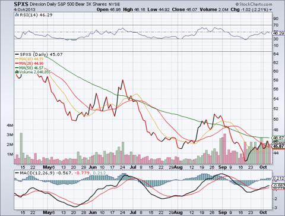Click the 46.57 MA(50) price tag on right axis
The height and width of the screenshot is (216, 285).
(x=278, y=137)
